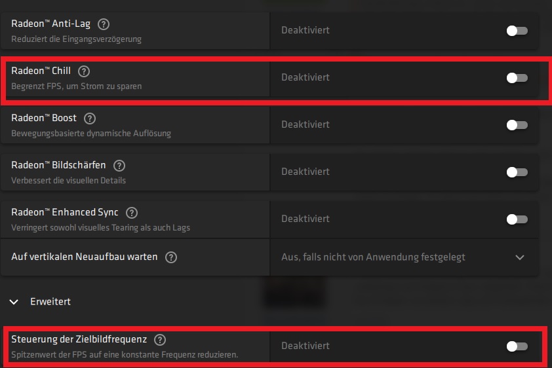Open help icon for Radeon Boost
This screenshot has width=552, height=368.
tap(90, 119)
